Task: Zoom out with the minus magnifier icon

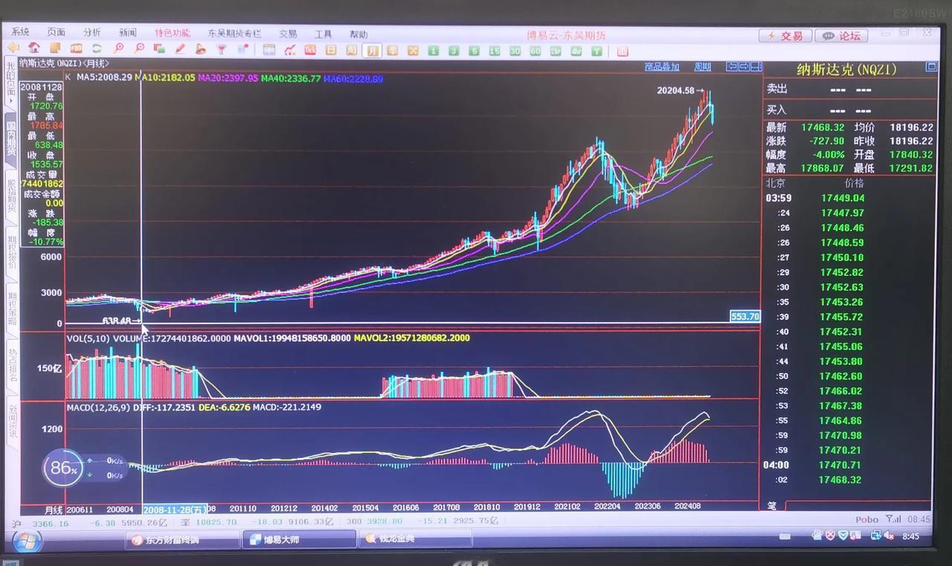Action: [139, 49]
